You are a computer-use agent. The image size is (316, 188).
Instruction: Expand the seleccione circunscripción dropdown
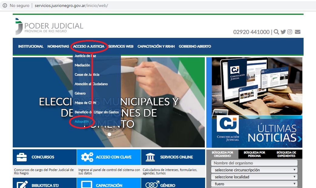coord(254,170)
